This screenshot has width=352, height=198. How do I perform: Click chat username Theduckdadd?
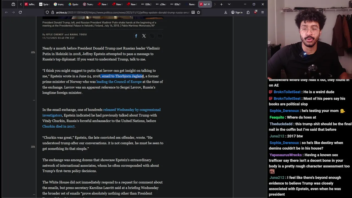pos(281,124)
